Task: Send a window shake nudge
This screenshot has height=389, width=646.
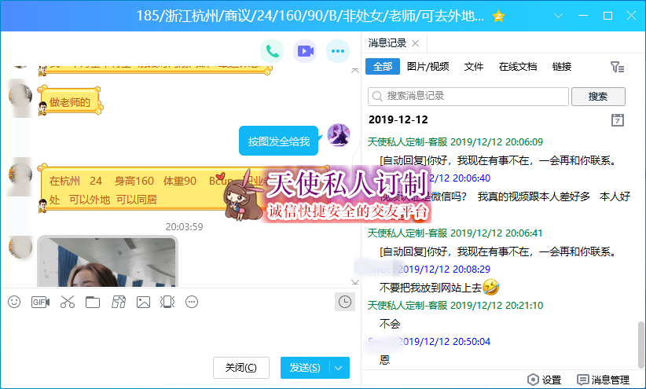Action: (167, 302)
